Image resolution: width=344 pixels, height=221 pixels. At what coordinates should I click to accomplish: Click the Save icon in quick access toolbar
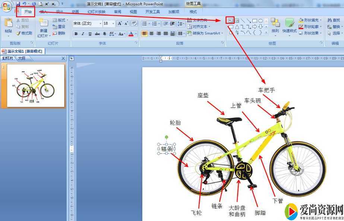[x=18, y=4]
